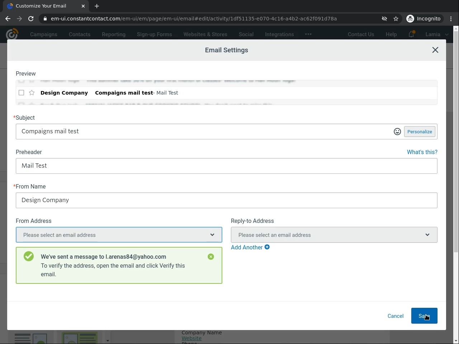Viewport: 459px width, 344px height.
Task: Close the Email Settings dialog
Action: point(435,50)
